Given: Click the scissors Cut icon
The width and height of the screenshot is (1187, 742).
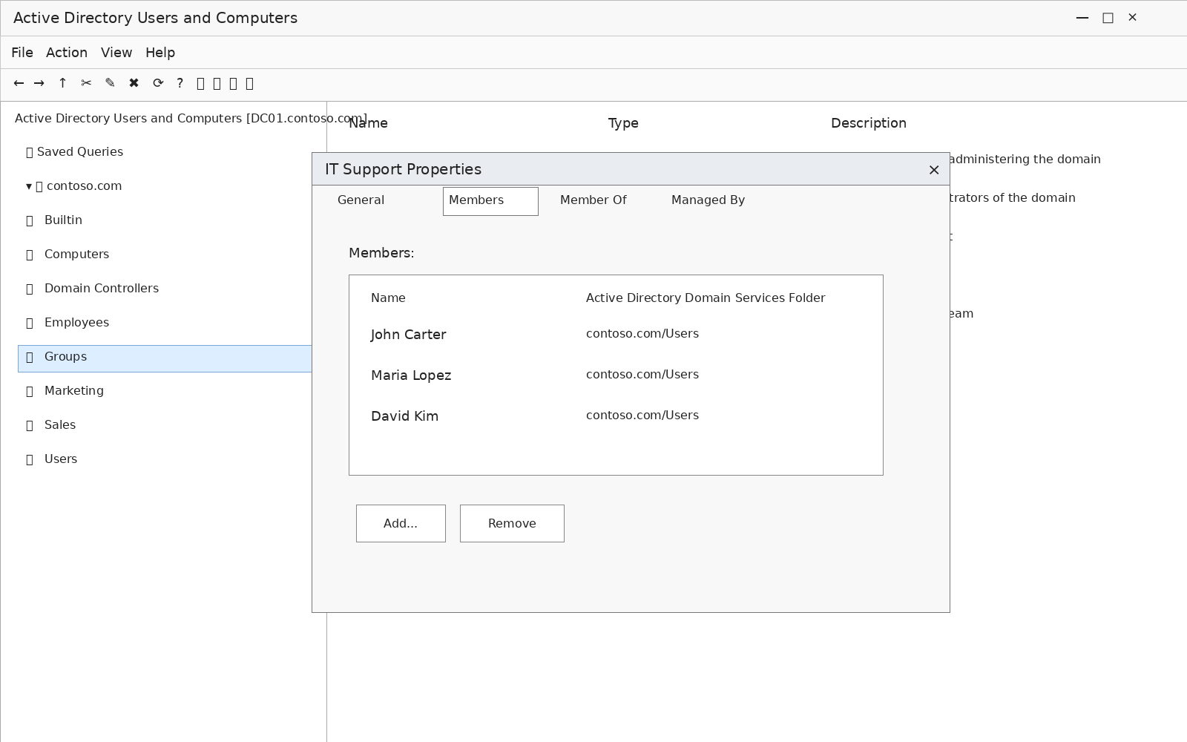Looking at the screenshot, I should (x=86, y=83).
